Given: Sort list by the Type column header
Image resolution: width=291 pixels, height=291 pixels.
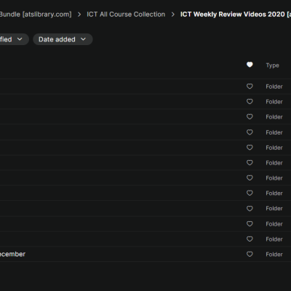Looking at the screenshot, I should 272,65.
